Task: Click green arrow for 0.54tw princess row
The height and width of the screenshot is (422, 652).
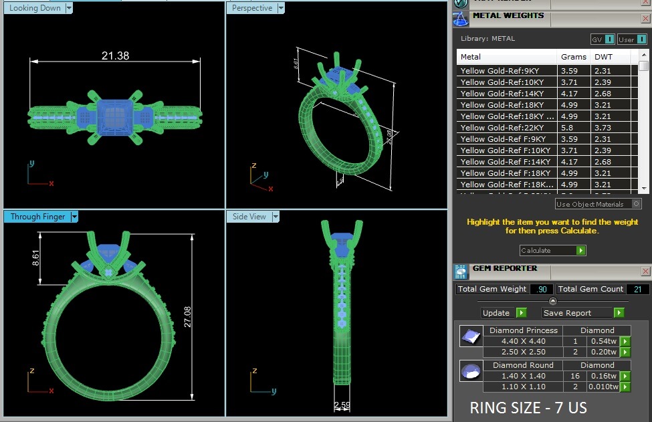Action: coord(625,341)
